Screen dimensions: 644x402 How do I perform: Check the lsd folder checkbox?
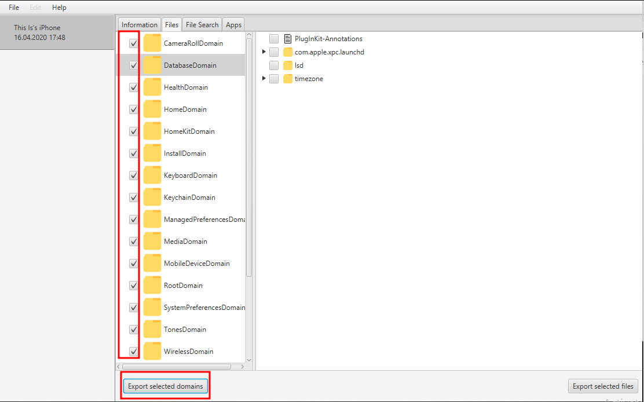[274, 65]
